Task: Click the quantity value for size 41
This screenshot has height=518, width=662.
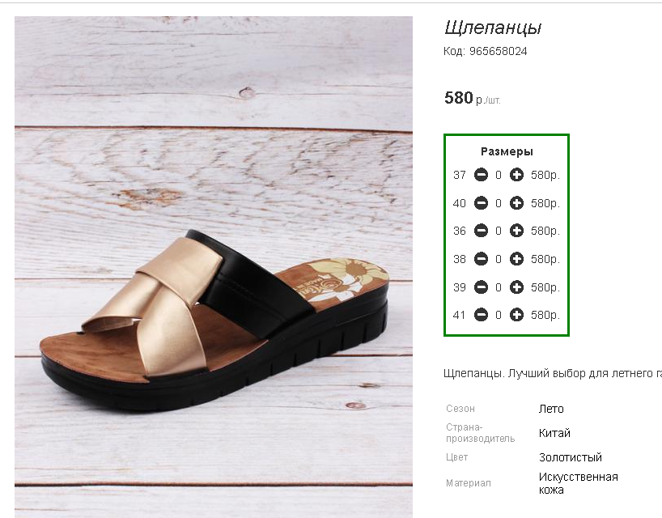Action: (499, 315)
